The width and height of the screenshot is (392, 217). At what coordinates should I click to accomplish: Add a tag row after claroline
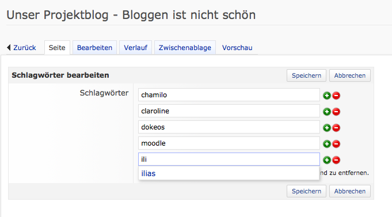327,112
